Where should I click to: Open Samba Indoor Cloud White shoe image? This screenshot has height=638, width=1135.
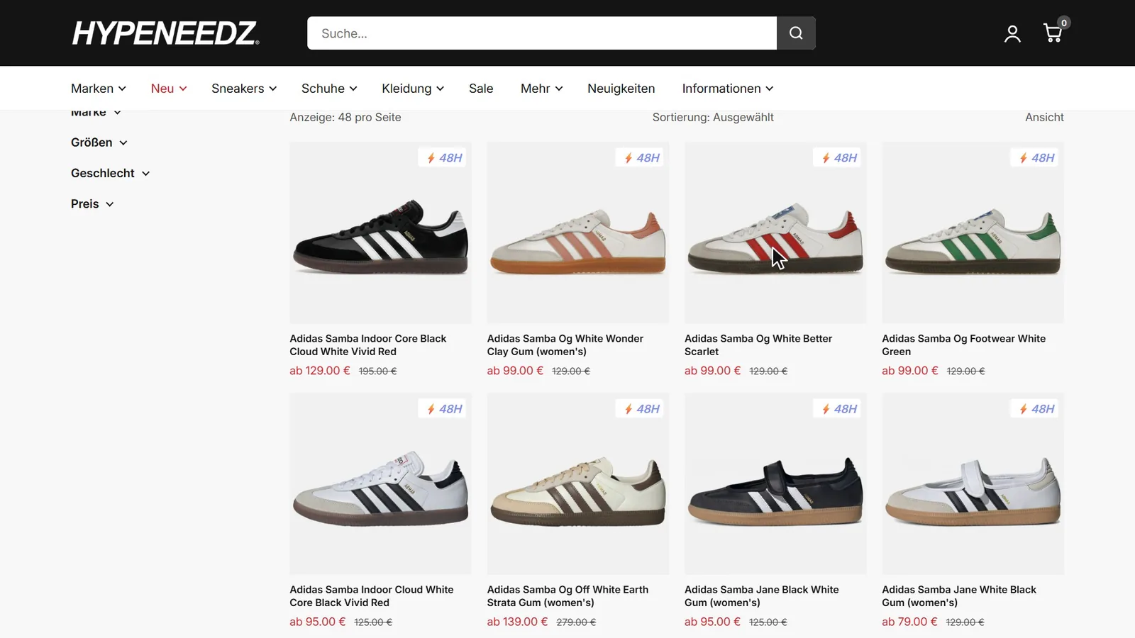[x=380, y=483]
